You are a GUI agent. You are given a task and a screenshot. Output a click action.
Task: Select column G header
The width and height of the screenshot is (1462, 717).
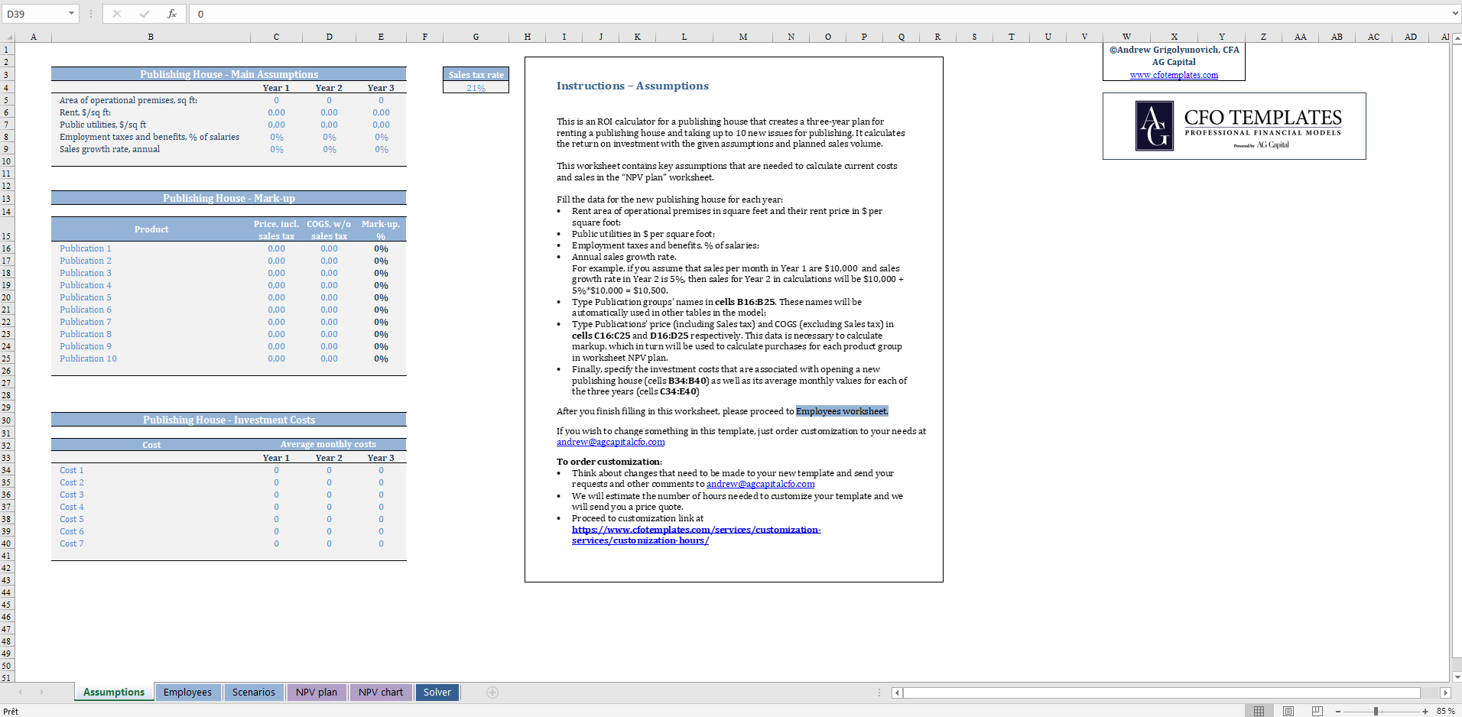pos(476,37)
